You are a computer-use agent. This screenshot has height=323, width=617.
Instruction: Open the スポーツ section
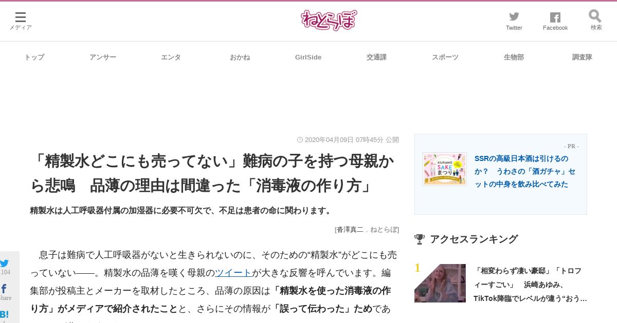[x=445, y=57]
